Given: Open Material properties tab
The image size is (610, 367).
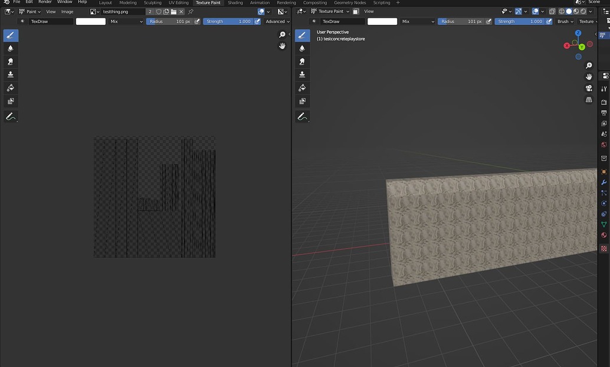Looking at the screenshot, I should coord(604,235).
